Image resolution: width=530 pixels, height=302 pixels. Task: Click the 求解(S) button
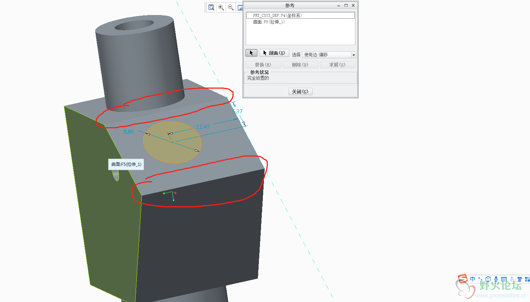pyautogui.click(x=337, y=65)
